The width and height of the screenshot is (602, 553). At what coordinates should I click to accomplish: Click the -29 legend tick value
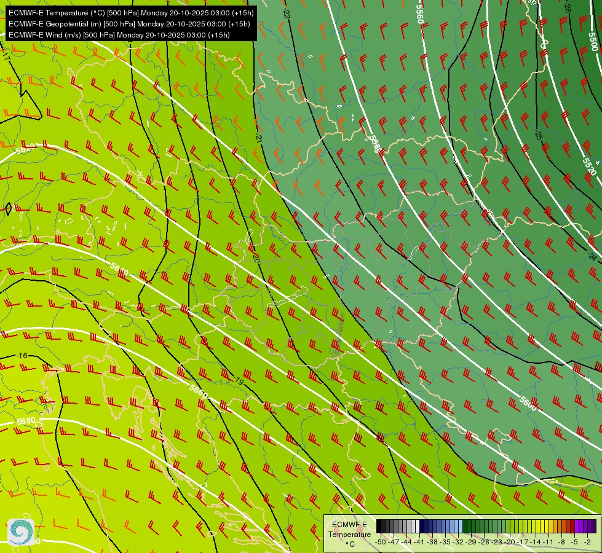coord(471,542)
